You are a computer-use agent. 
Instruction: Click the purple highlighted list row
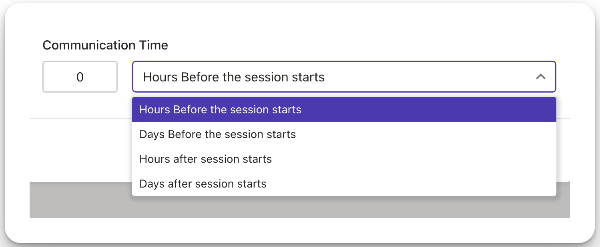coord(344,109)
